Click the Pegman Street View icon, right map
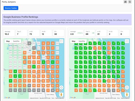The height and width of the screenshot is (101, 135). pos(127,95)
